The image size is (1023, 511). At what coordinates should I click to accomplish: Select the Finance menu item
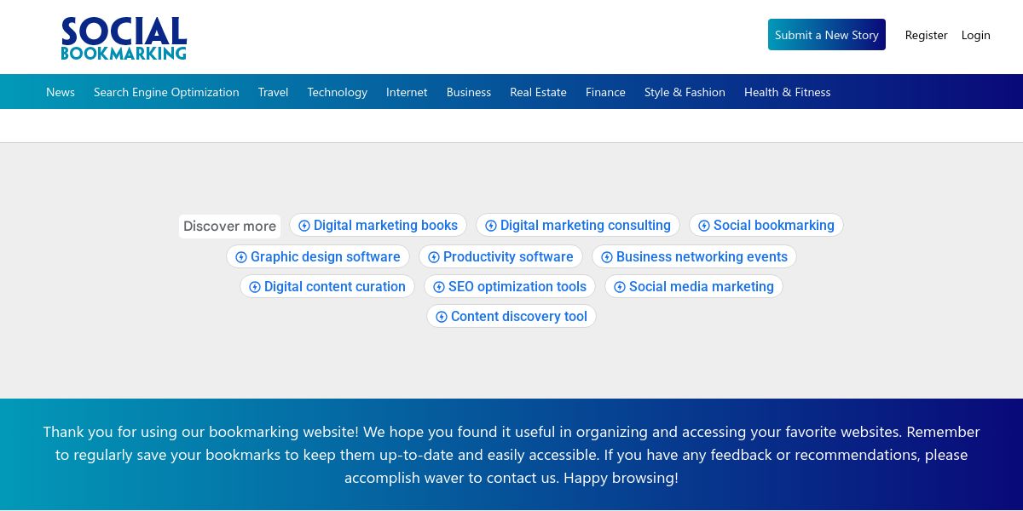point(605,92)
